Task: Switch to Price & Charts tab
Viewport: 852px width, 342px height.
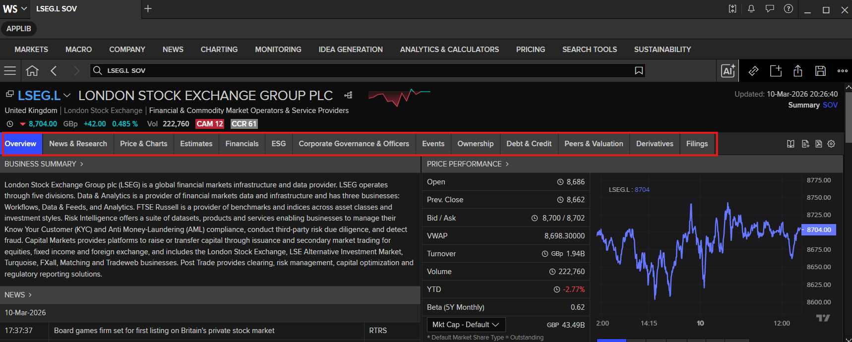Action: click(143, 144)
